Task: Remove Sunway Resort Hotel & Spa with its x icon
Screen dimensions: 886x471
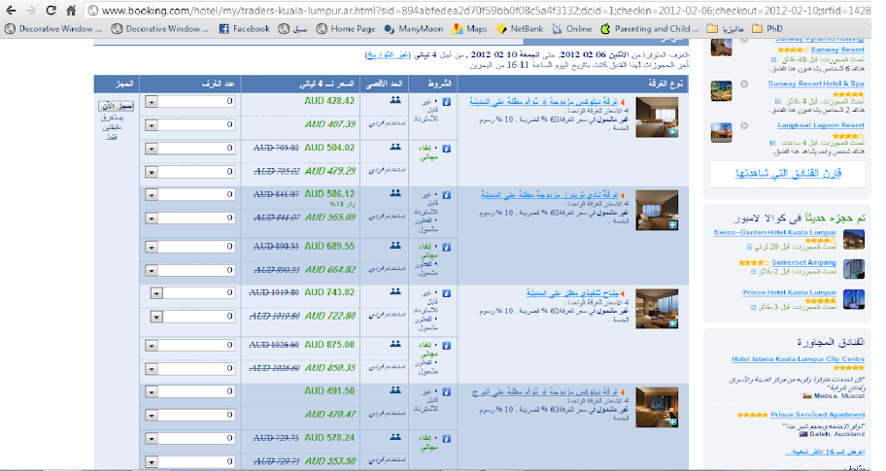Action: (x=744, y=84)
